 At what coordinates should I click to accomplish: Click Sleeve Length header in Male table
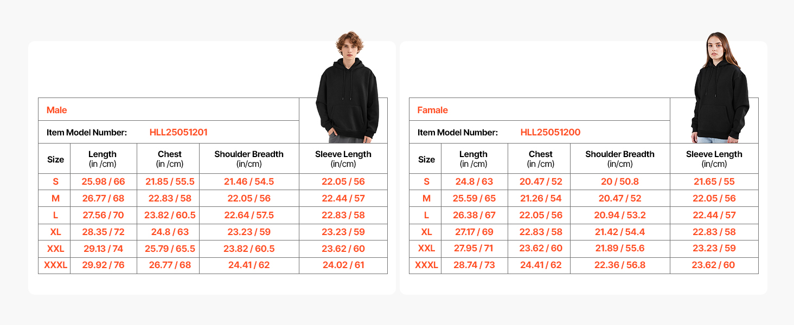(343, 158)
